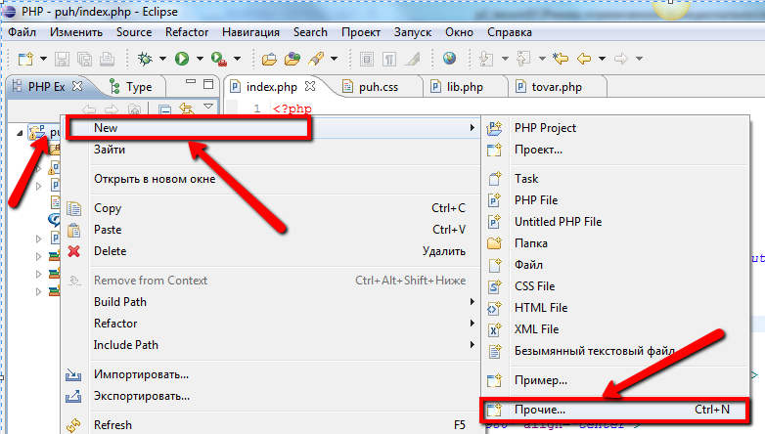
Task: Click the Next Annotation toolbar icon
Action: click(486, 59)
